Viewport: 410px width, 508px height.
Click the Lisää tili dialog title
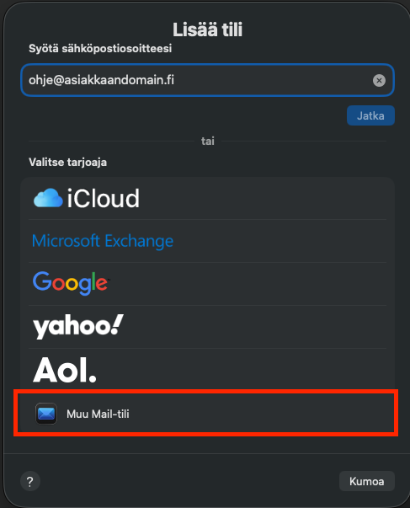[x=207, y=29]
